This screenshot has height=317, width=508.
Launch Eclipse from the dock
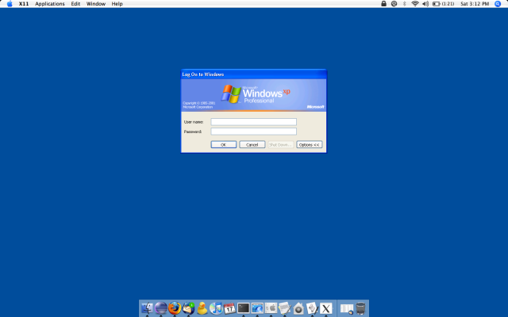click(x=160, y=308)
